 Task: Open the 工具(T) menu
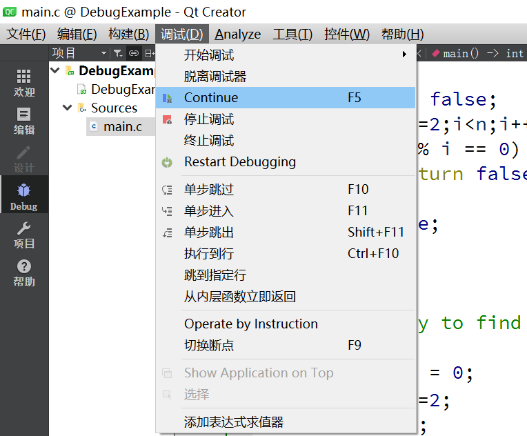click(292, 34)
